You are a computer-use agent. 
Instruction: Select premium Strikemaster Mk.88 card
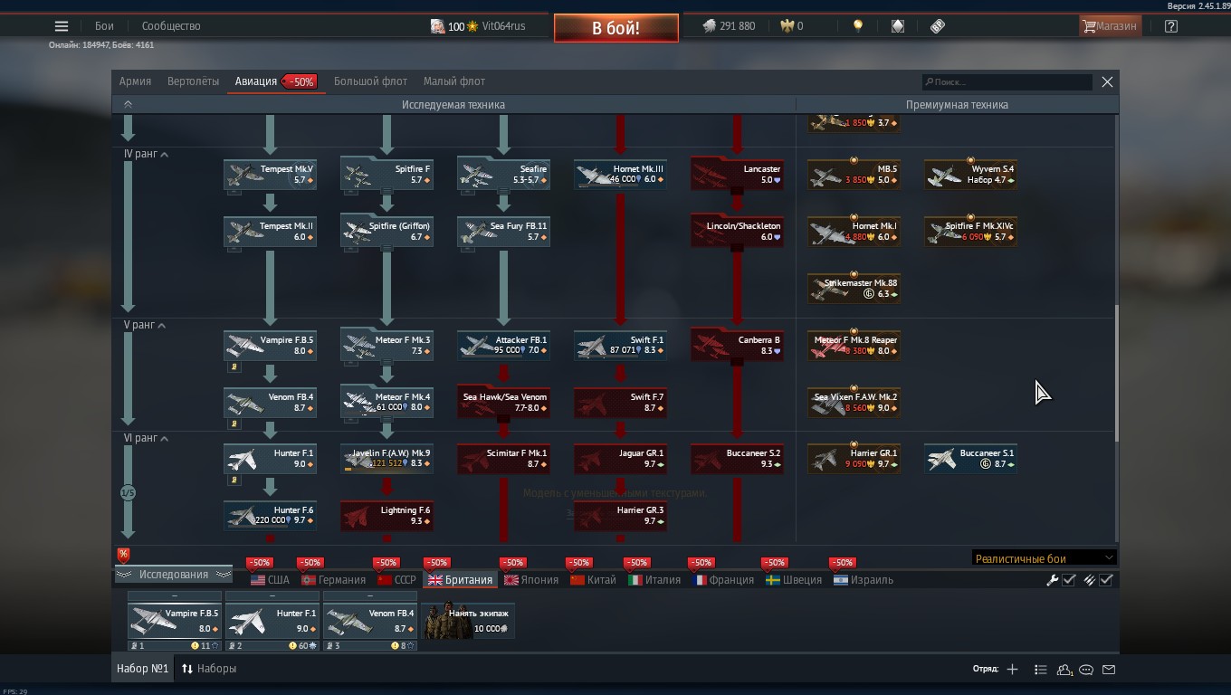[854, 289]
